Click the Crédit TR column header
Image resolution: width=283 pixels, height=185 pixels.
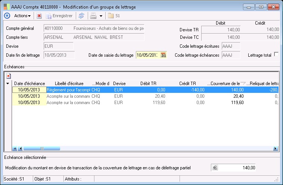(187, 84)
